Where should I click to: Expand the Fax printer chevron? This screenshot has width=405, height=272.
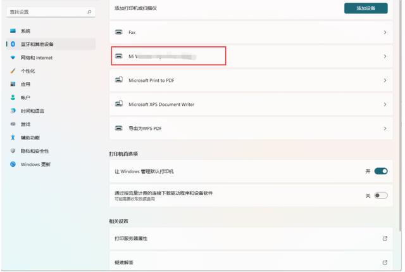[385, 32]
